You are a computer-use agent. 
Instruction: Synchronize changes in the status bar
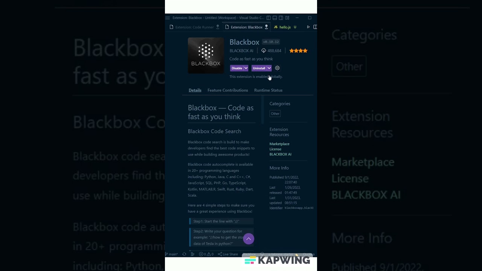tap(184, 254)
